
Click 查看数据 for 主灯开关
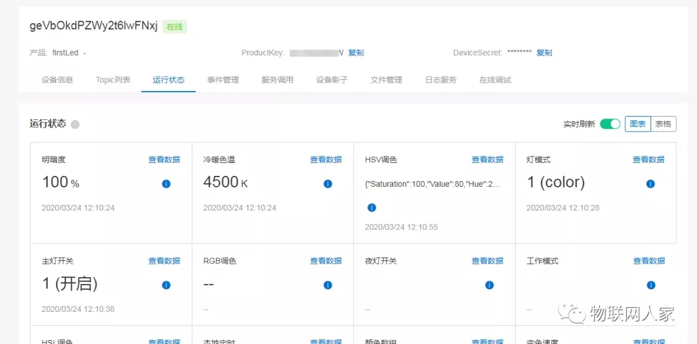point(165,261)
